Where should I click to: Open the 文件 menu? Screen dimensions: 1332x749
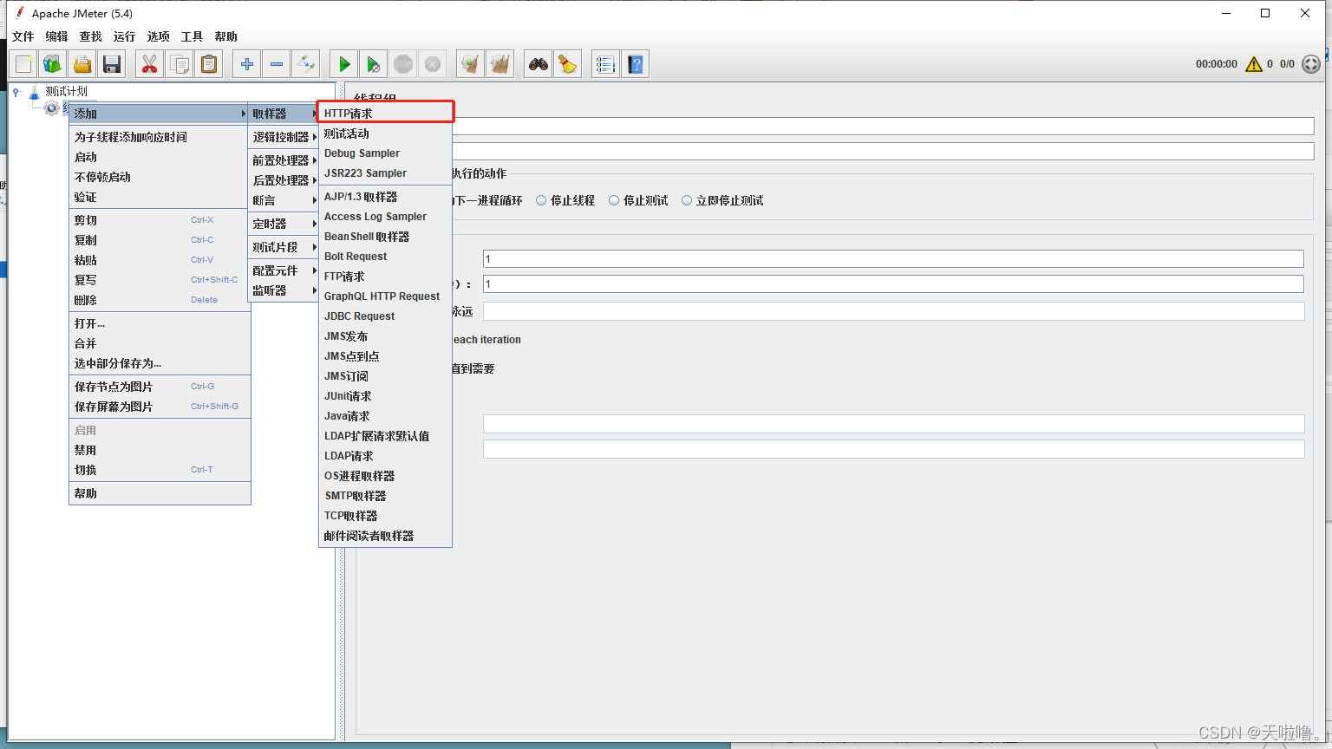[x=23, y=36]
